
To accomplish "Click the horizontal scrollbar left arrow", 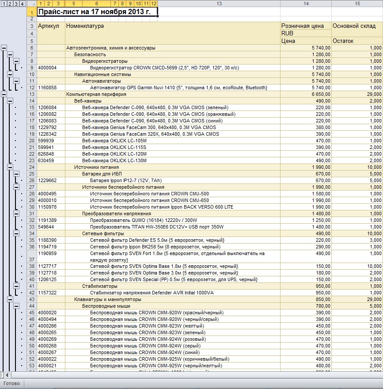I will coord(7,375).
